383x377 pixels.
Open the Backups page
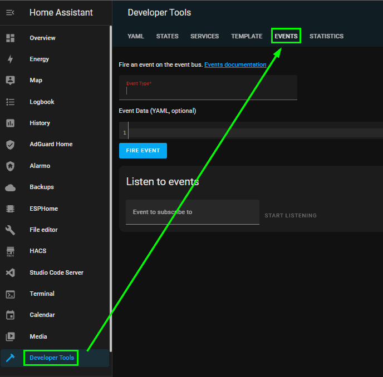point(55,187)
